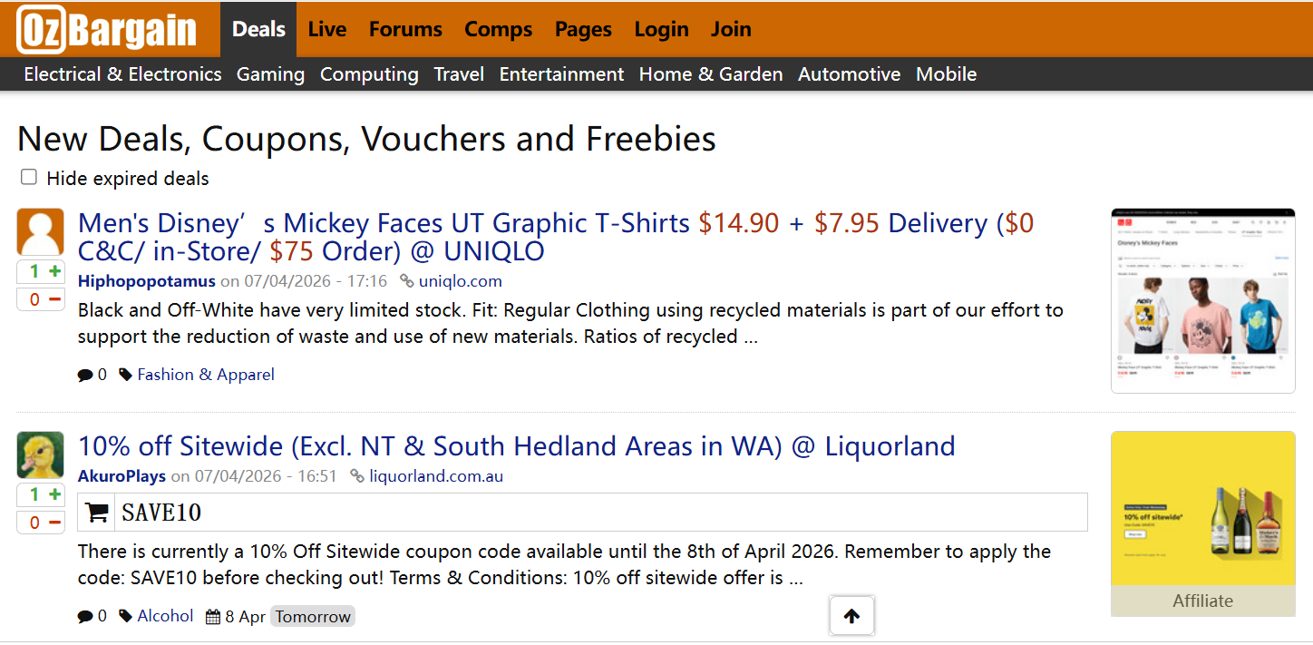This screenshot has width=1313, height=645.
Task: Open AkuroPlays duck avatar
Action: point(41,454)
